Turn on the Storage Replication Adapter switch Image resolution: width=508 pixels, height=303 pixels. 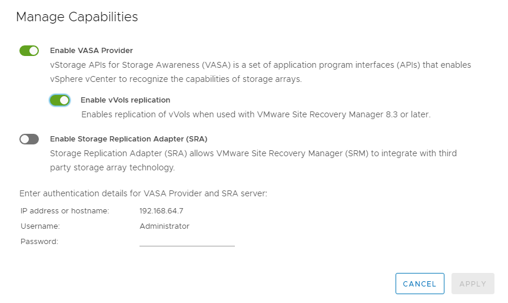pyautogui.click(x=29, y=139)
